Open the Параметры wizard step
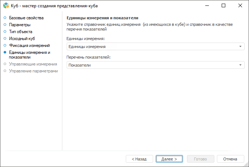 click(x=20, y=25)
